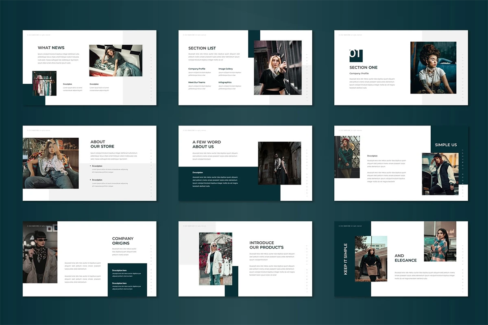Click the INTRODUCE OUR PRODUCT'S heading
The height and width of the screenshot is (325, 488).
coord(266,245)
